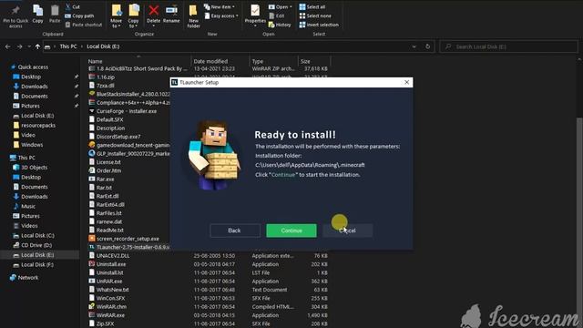Select This PC in navigation pane
Viewport: 583px width, 328px height.
pyautogui.click(x=26, y=158)
